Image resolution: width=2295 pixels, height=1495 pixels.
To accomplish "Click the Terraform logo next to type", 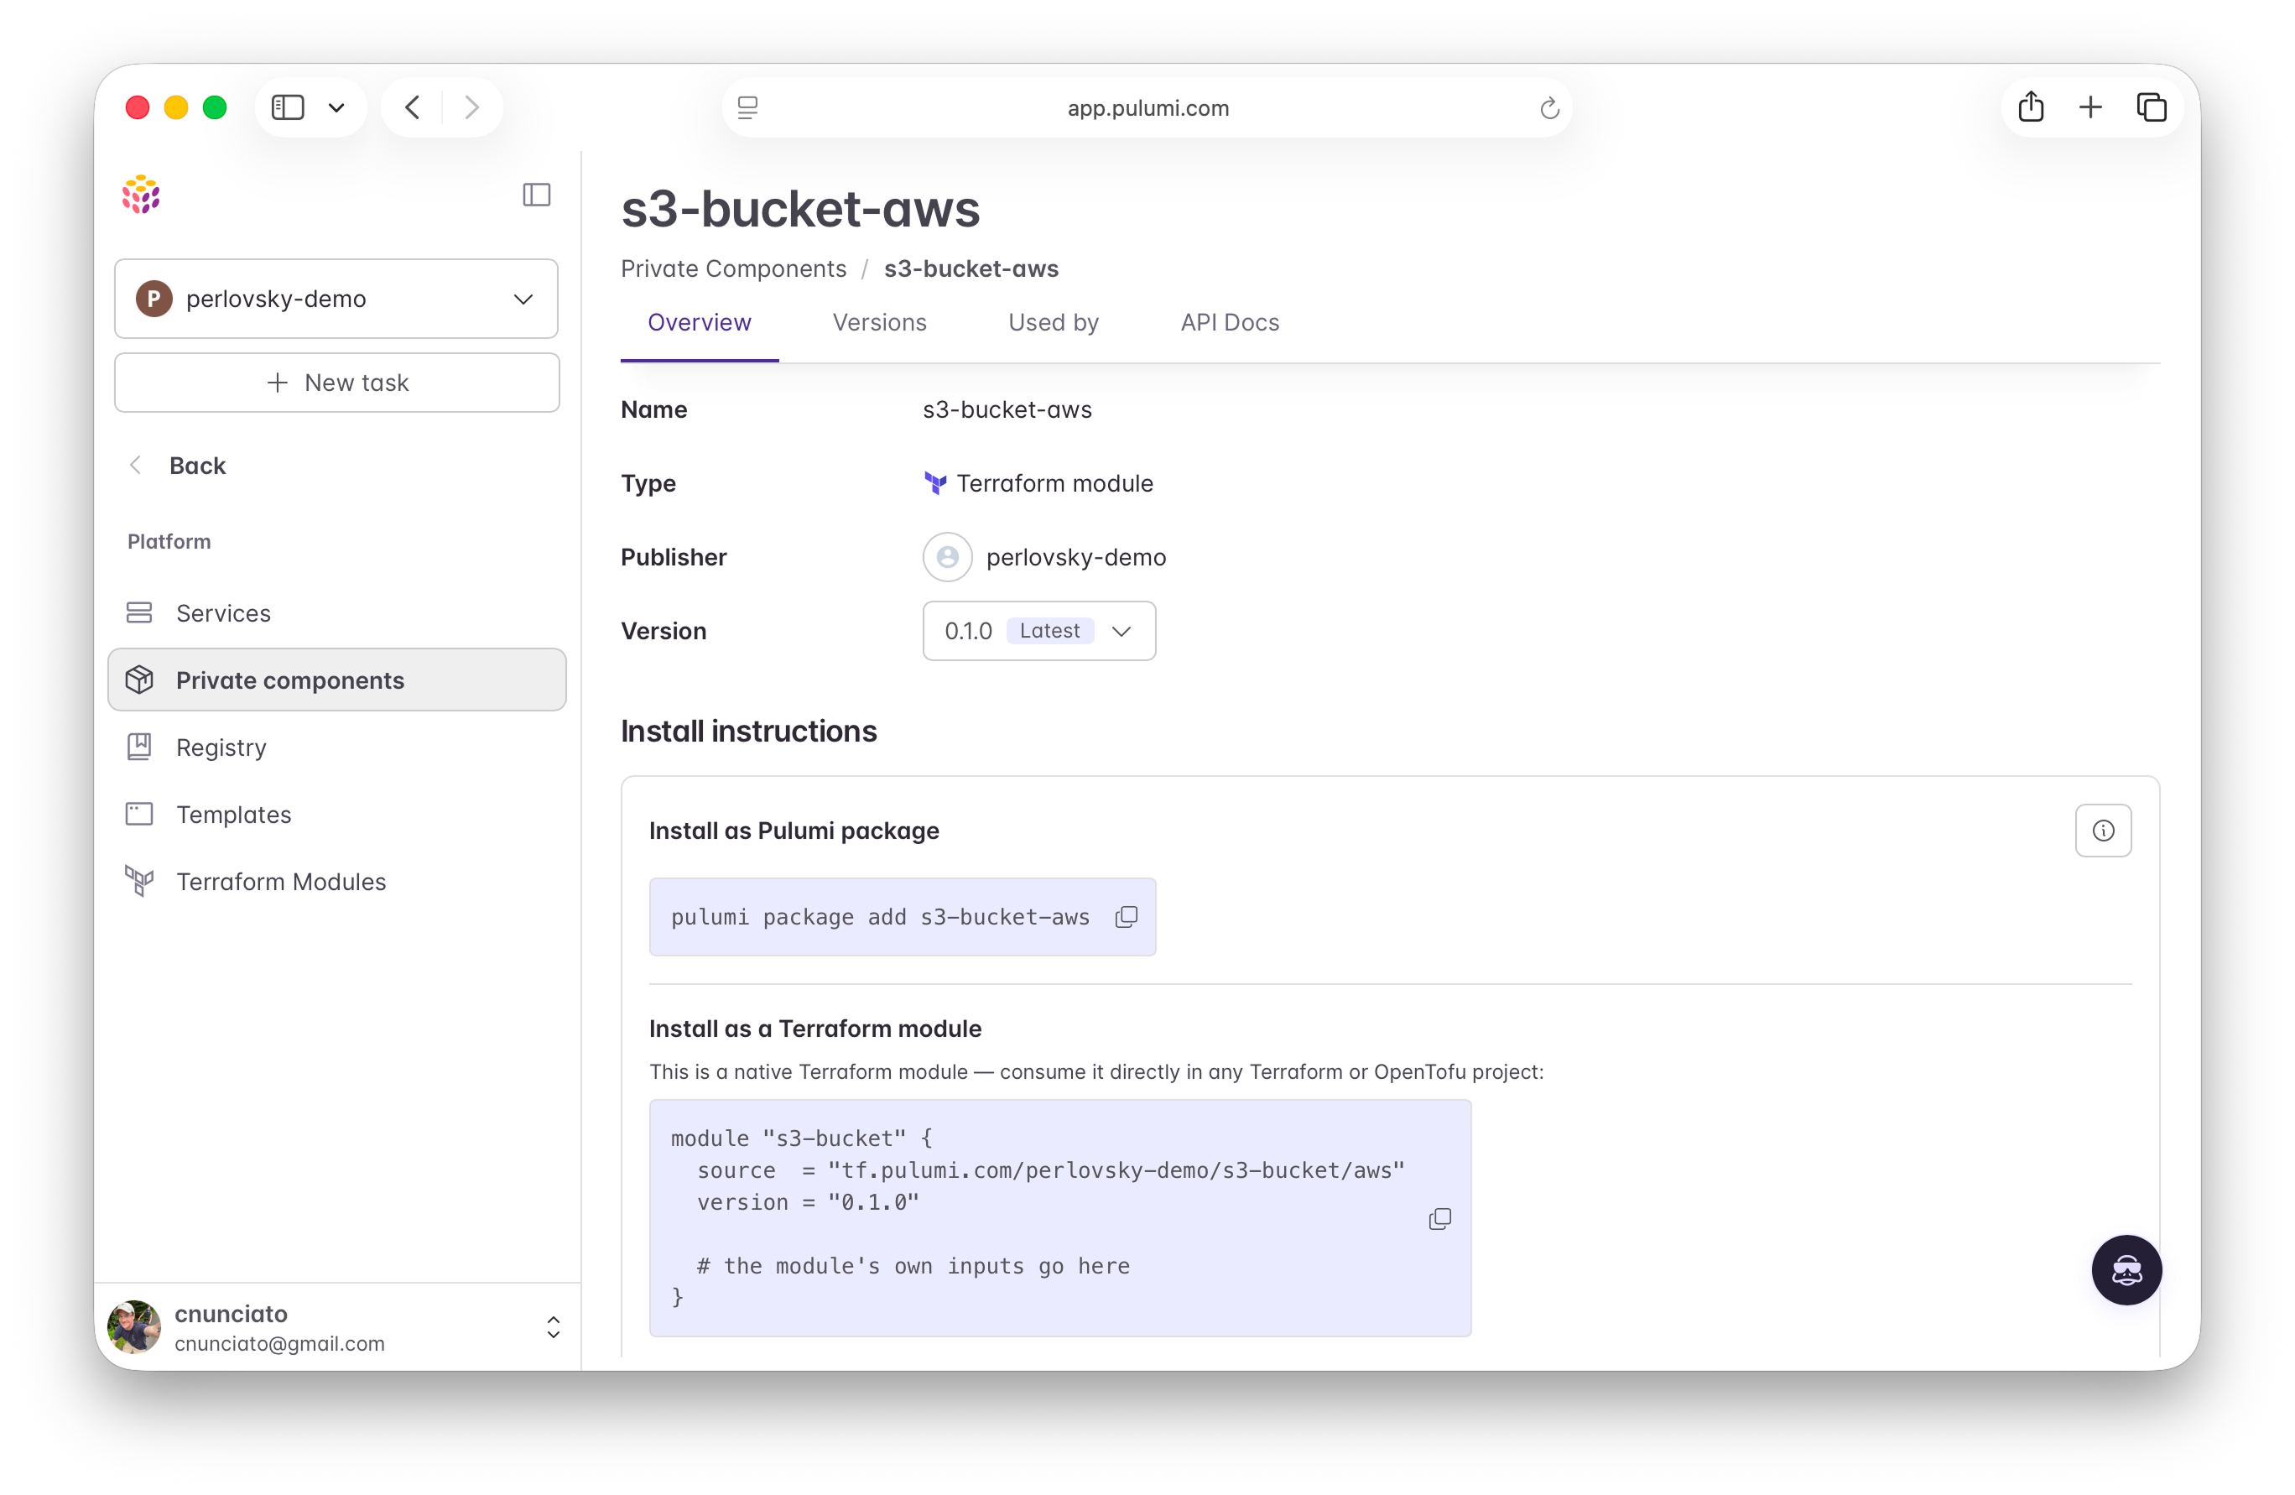I will (x=934, y=482).
